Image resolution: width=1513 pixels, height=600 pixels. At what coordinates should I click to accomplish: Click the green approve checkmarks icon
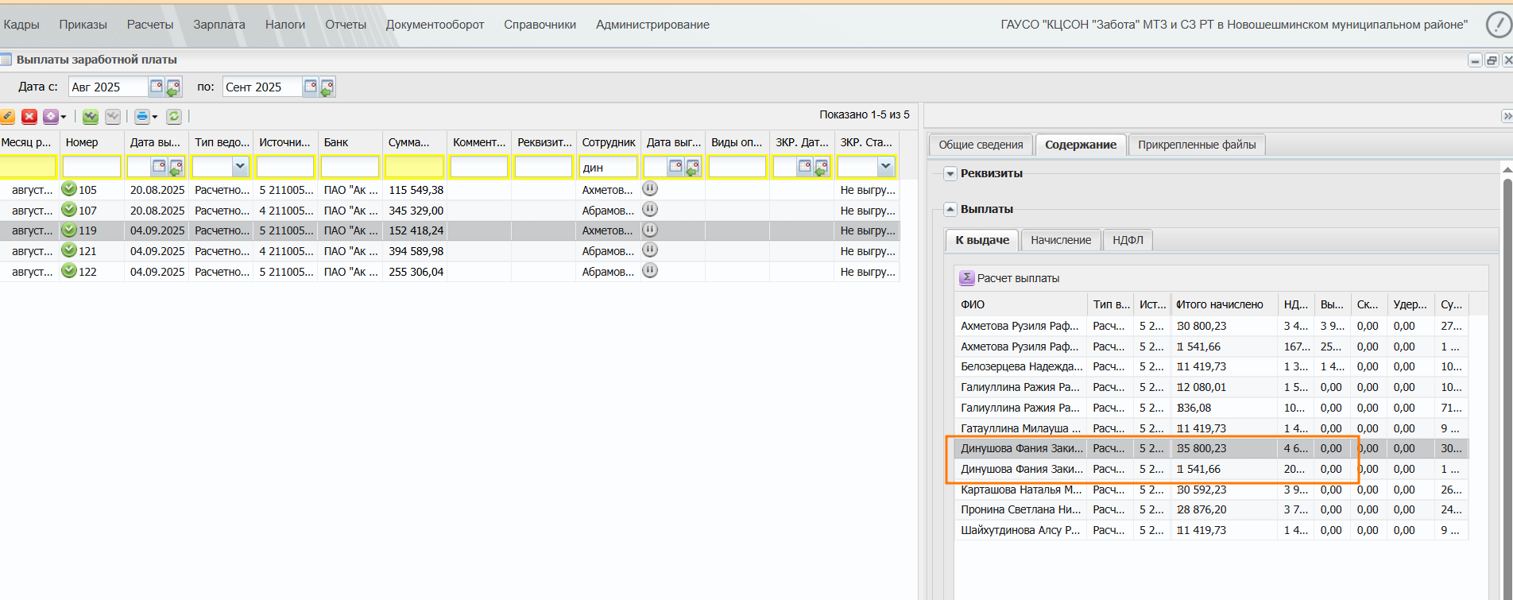pyautogui.click(x=91, y=117)
